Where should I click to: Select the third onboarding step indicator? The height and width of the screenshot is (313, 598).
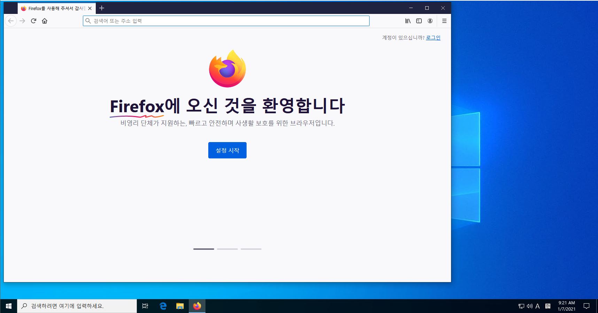click(251, 249)
